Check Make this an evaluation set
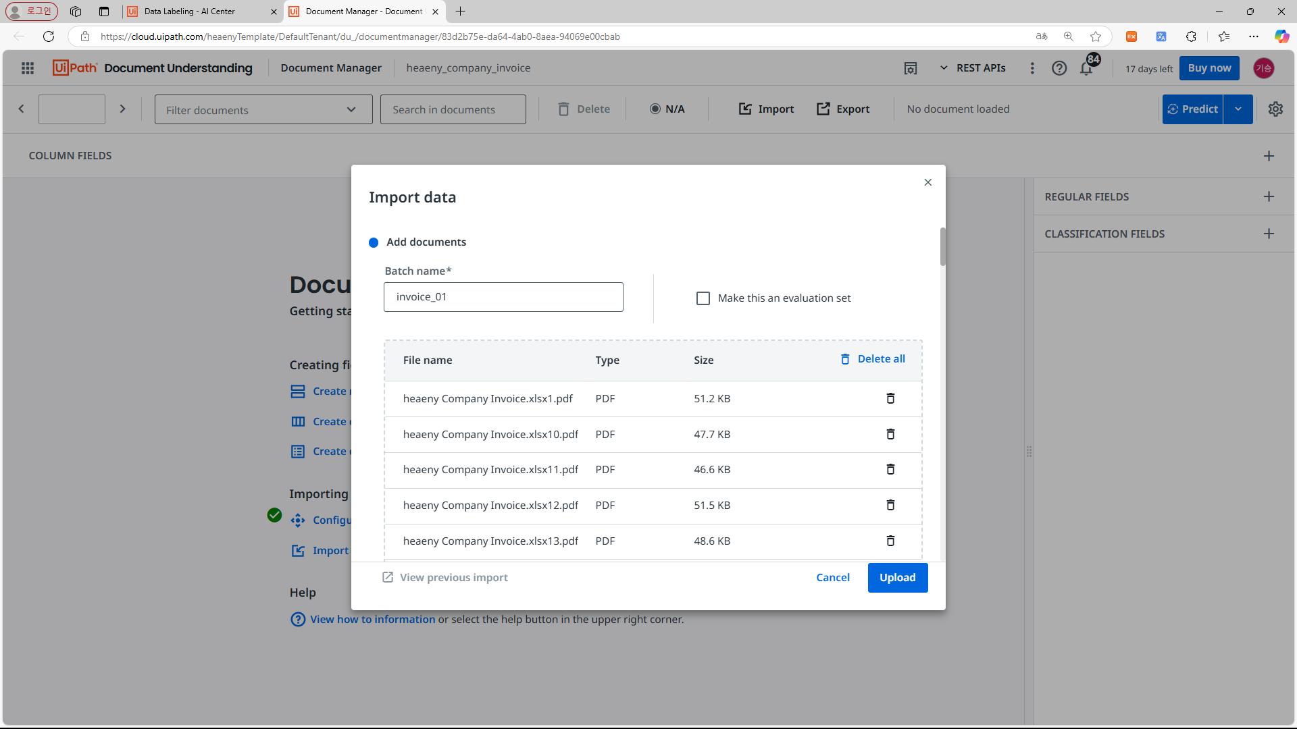The width and height of the screenshot is (1297, 729). [703, 298]
